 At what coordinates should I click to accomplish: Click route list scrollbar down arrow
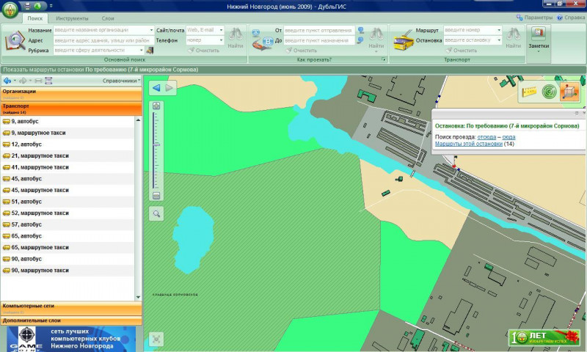pyautogui.click(x=138, y=298)
